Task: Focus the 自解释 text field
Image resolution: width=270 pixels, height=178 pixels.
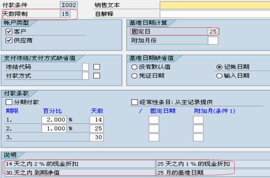Action: [215, 14]
